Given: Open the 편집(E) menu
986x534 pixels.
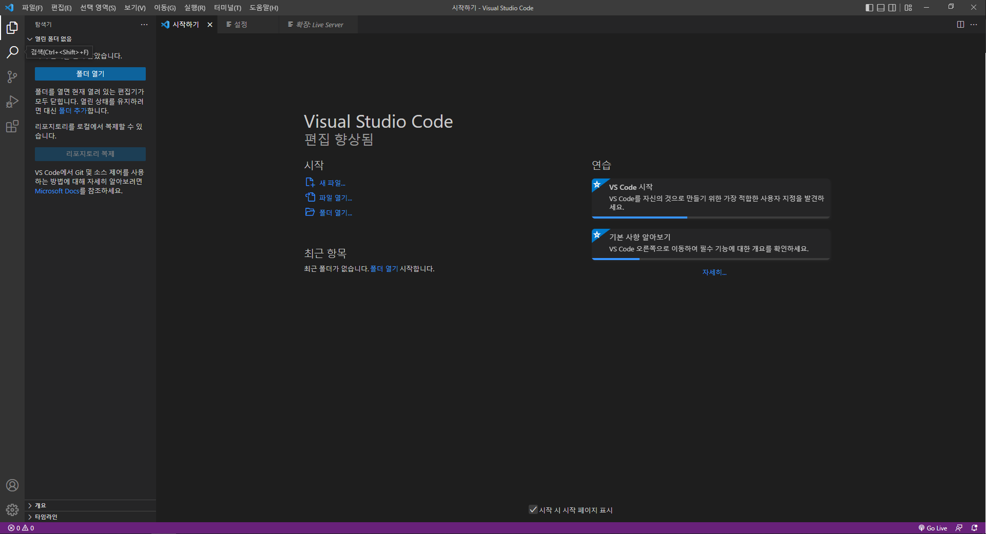Looking at the screenshot, I should [x=61, y=8].
